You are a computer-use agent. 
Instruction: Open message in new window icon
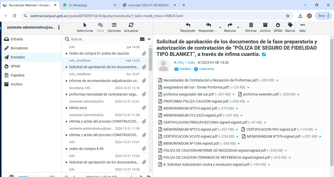click(264, 54)
